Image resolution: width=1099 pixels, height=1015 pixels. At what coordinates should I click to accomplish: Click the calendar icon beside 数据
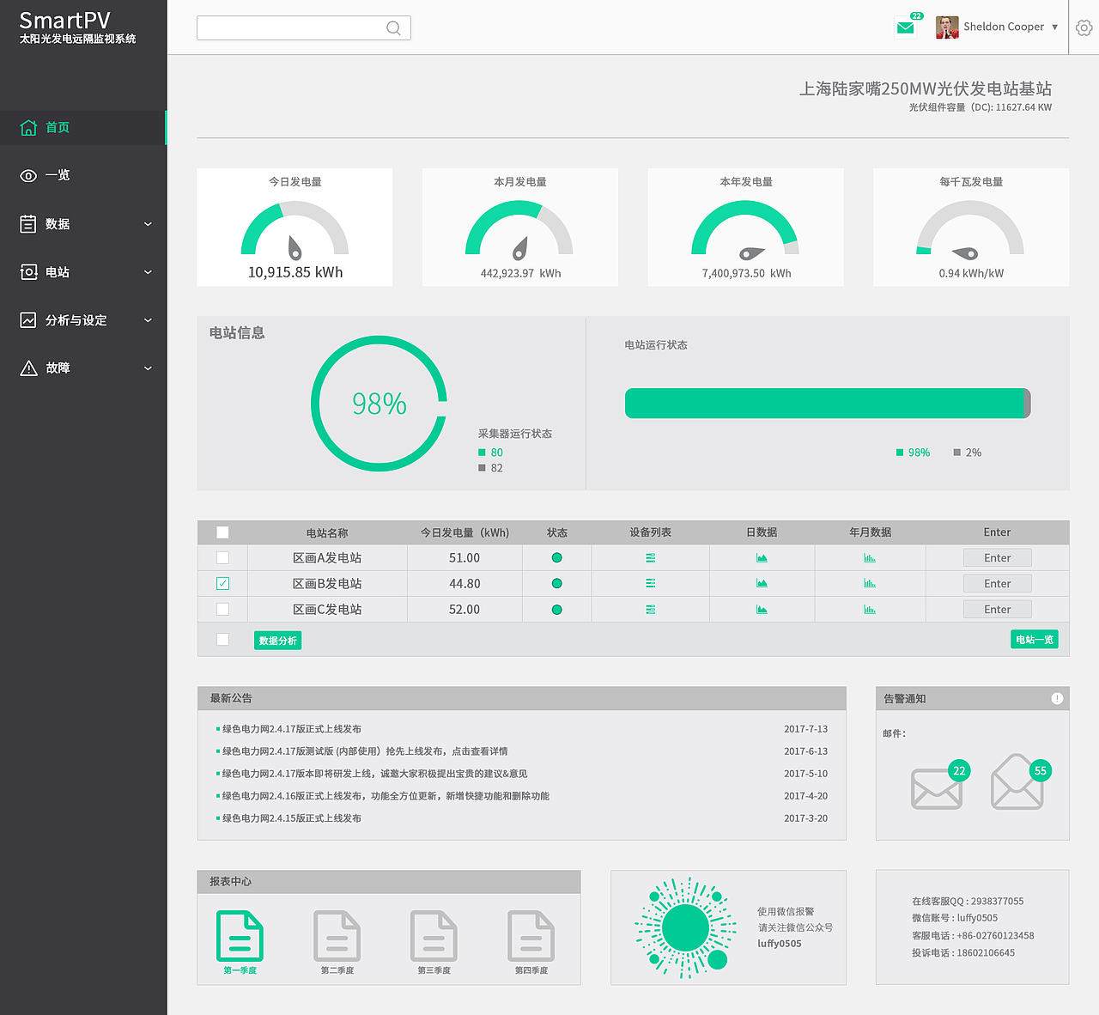(28, 224)
